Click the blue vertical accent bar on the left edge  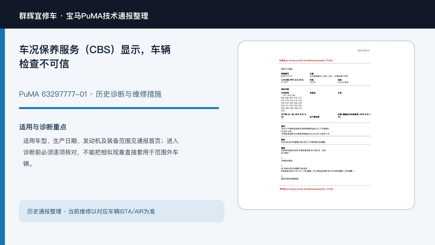(2, 137)
